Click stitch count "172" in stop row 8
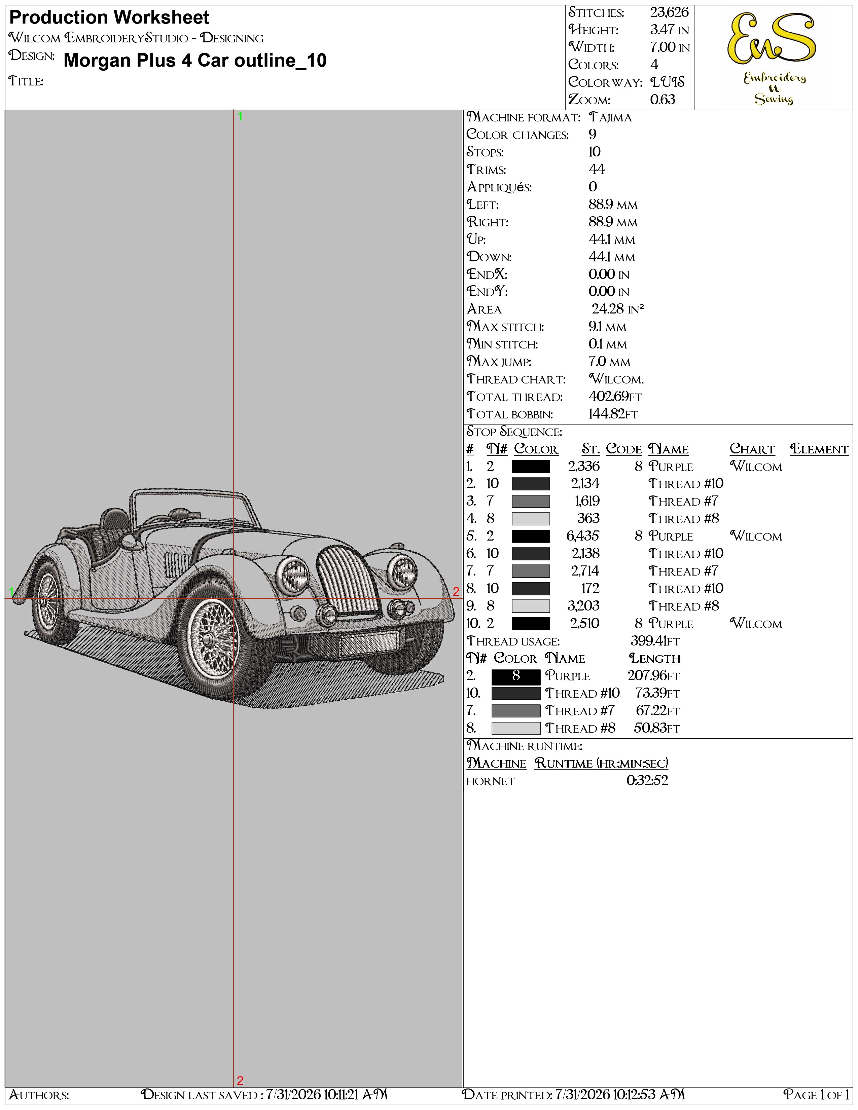Viewport: 858px width, 1110px height. click(x=591, y=589)
